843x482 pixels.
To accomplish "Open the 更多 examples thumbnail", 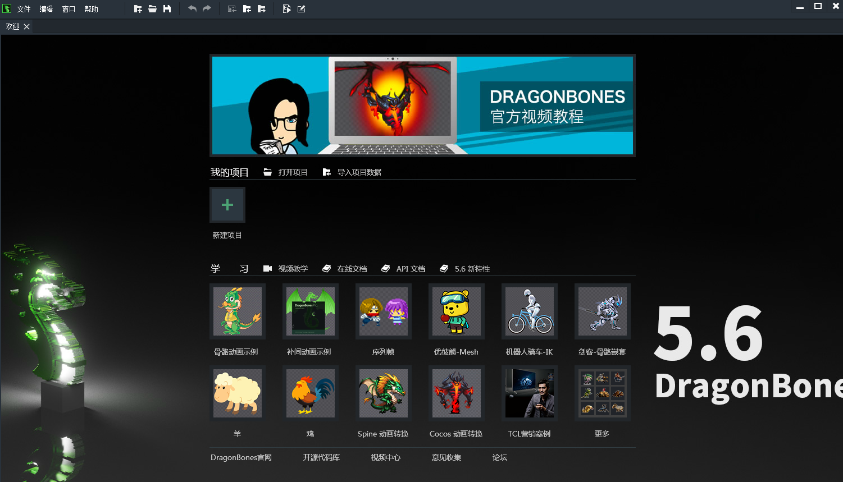I will point(603,393).
